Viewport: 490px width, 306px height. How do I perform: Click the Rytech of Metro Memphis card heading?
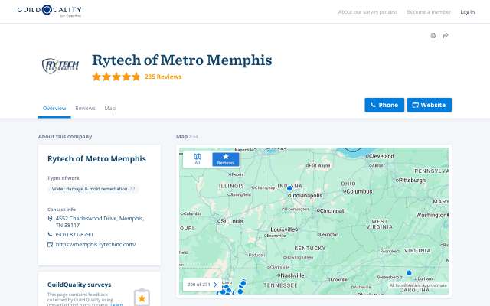(x=96, y=158)
